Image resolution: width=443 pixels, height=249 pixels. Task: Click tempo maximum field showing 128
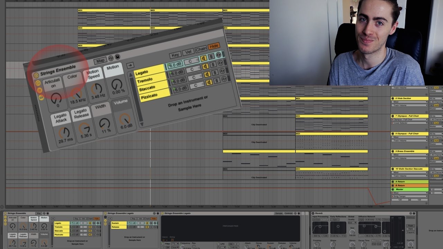coord(419,200)
